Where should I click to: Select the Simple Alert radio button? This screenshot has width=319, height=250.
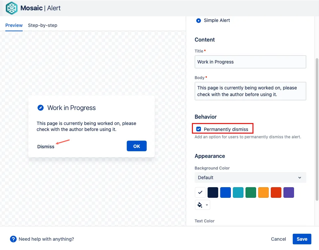(198, 21)
